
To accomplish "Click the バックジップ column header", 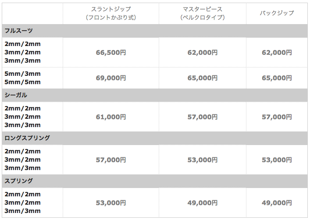I will point(277,14).
